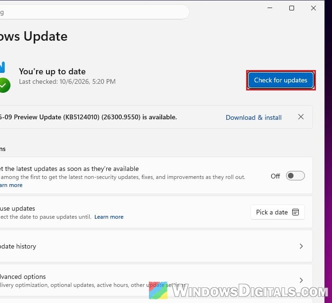Select the Preview Update (KB5124010) text
Screen dimensions: 332x303
tap(88, 117)
